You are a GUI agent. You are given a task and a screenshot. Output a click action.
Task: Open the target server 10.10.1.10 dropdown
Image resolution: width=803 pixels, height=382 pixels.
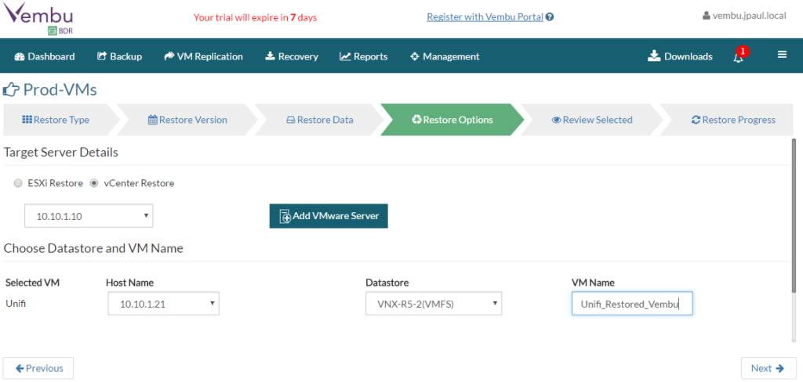pos(89,216)
